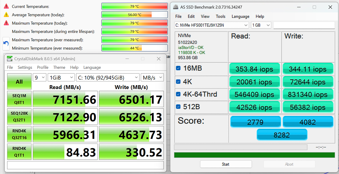
Task: Open the 1GiB test size dropdown
Action: pyautogui.click(x=61, y=78)
